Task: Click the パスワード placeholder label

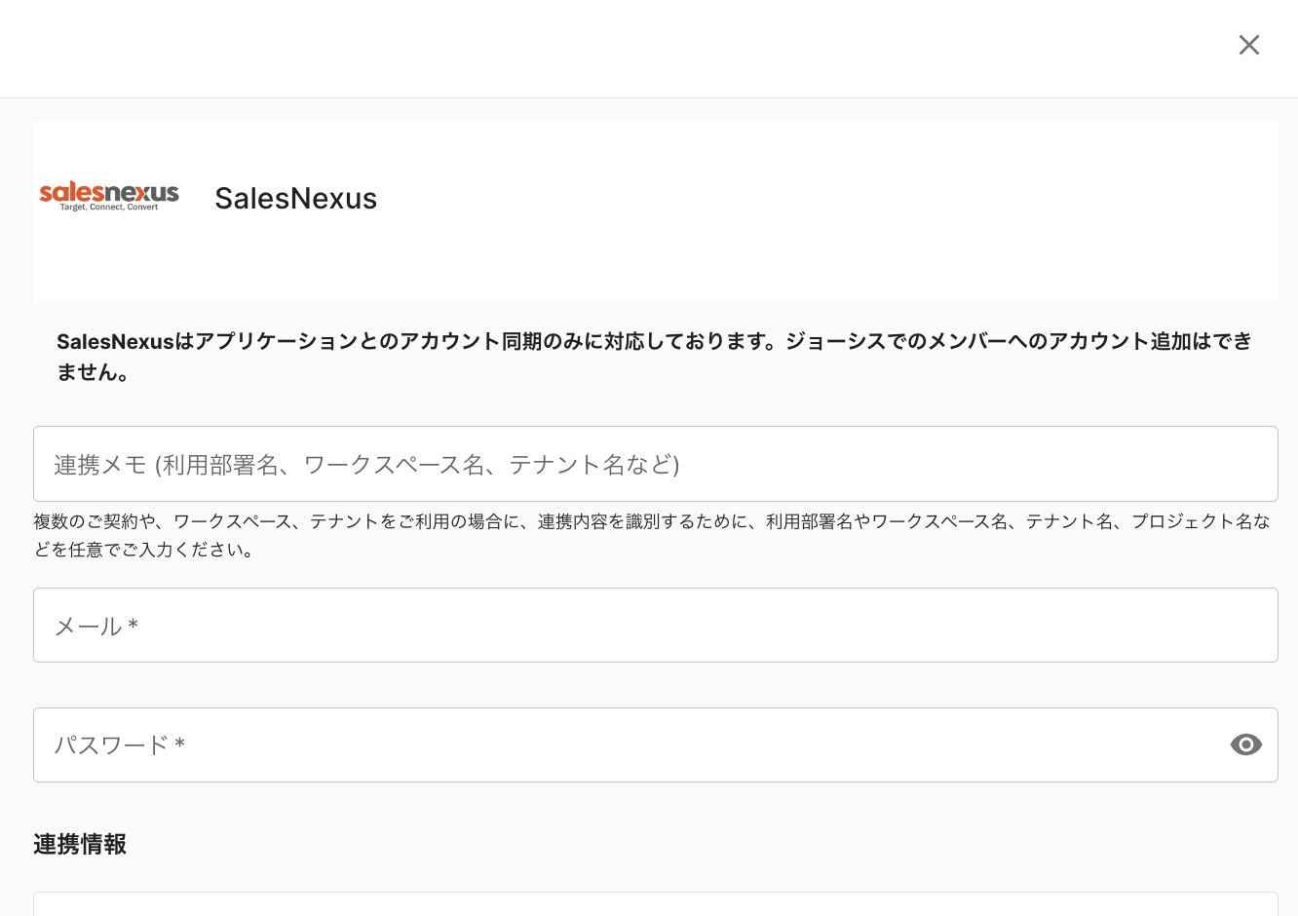Action: pos(111,745)
